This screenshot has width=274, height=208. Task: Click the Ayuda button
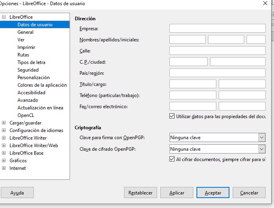coord(17,192)
